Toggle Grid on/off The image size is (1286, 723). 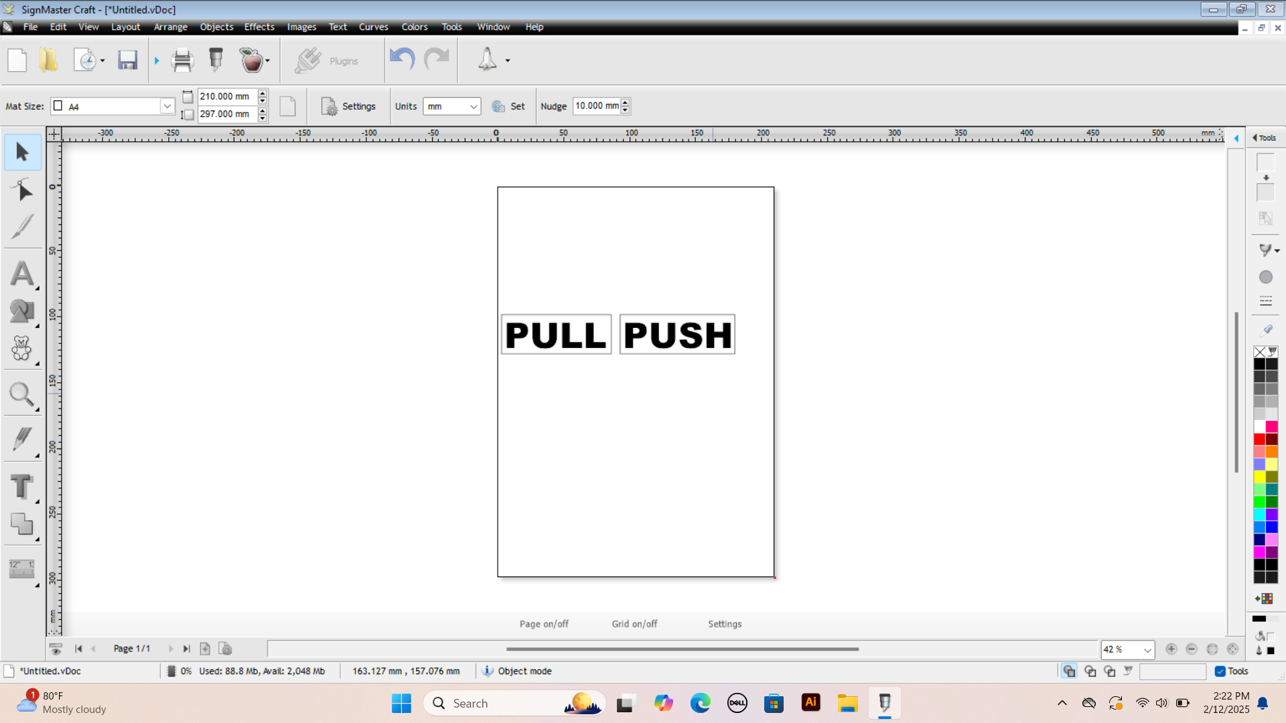point(634,624)
